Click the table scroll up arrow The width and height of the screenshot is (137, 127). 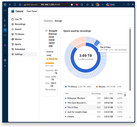125,93
